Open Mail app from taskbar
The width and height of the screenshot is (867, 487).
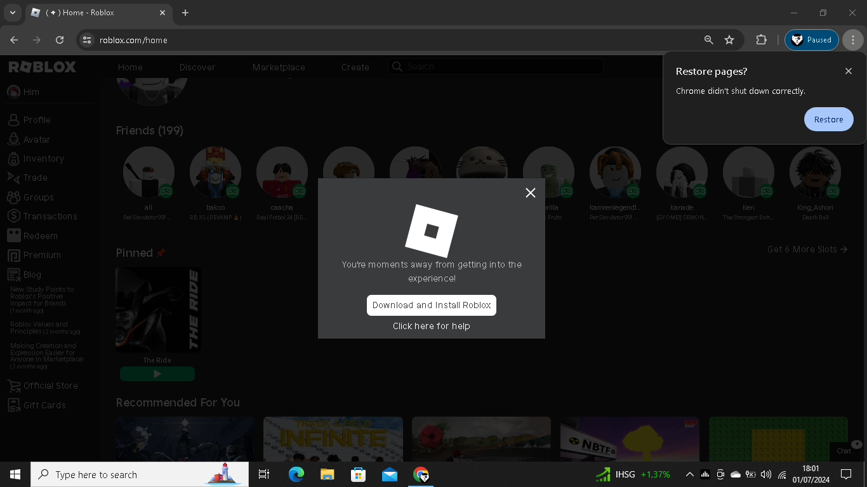point(390,474)
